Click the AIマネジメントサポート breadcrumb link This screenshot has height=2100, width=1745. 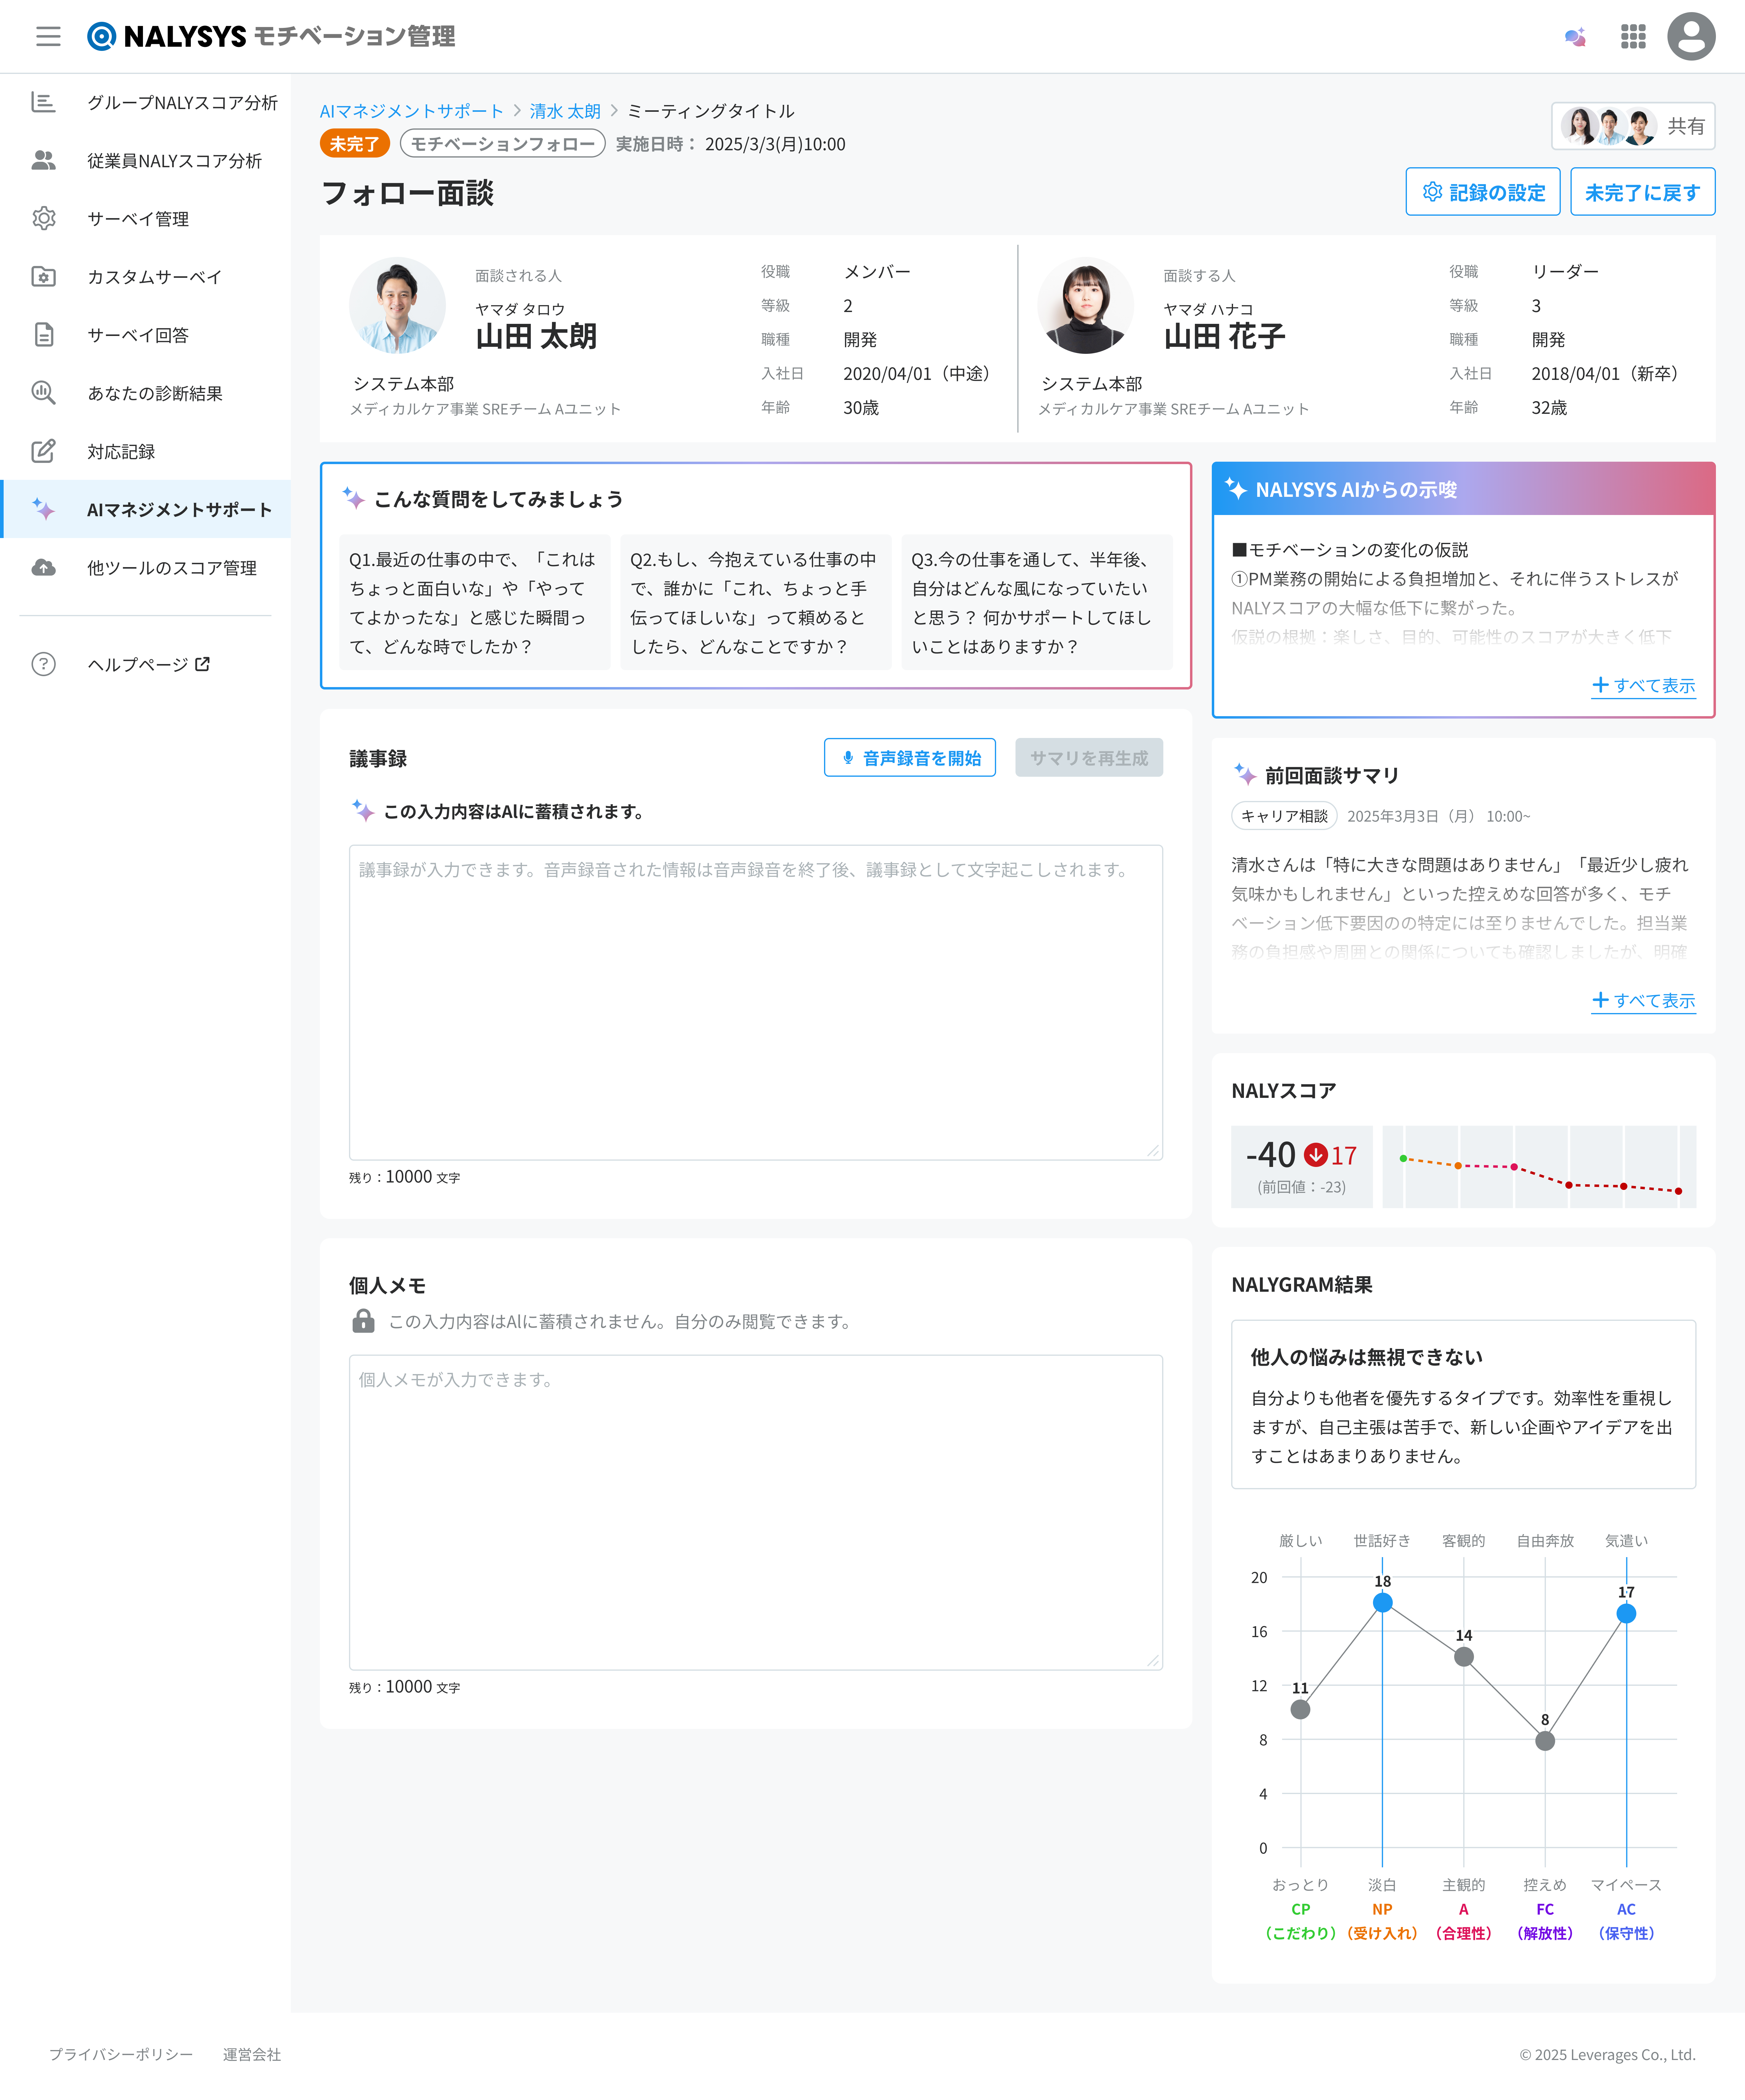tap(412, 111)
